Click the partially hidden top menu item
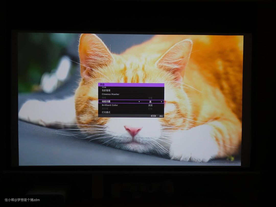This screenshot has width=276, height=207. point(104,87)
